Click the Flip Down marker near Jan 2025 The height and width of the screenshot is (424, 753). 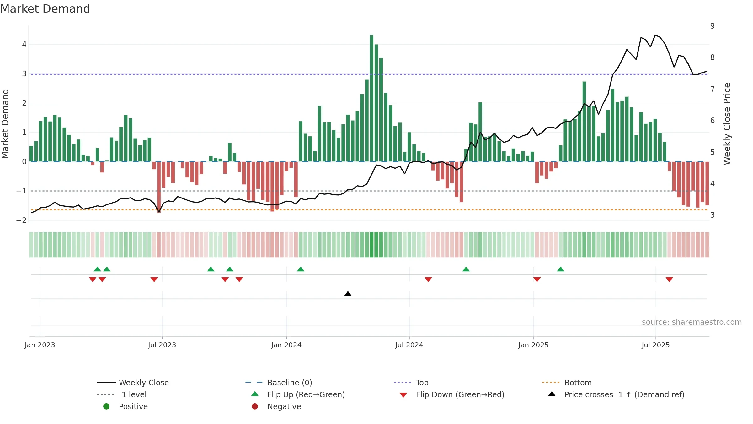click(537, 280)
